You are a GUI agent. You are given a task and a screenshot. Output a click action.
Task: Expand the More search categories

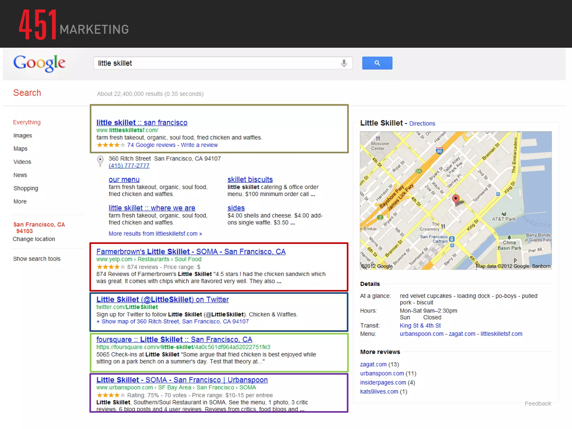[20, 201]
